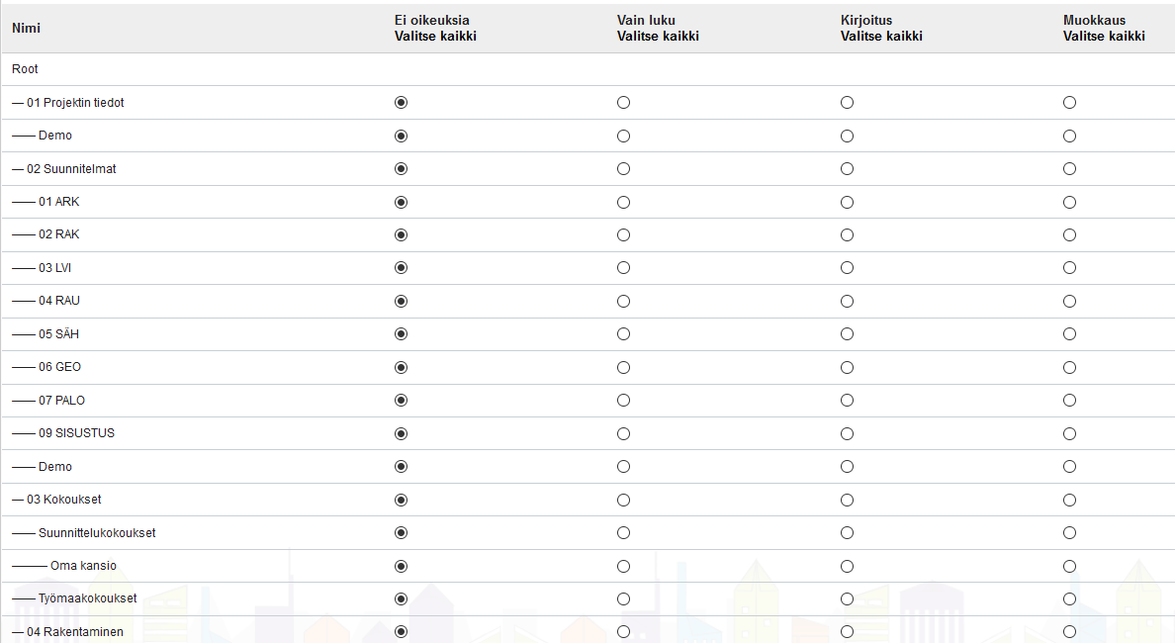Viewport: 1175px width, 643px height.
Task: Set 04 RAU to Muokkaus permission
Action: [1069, 301]
